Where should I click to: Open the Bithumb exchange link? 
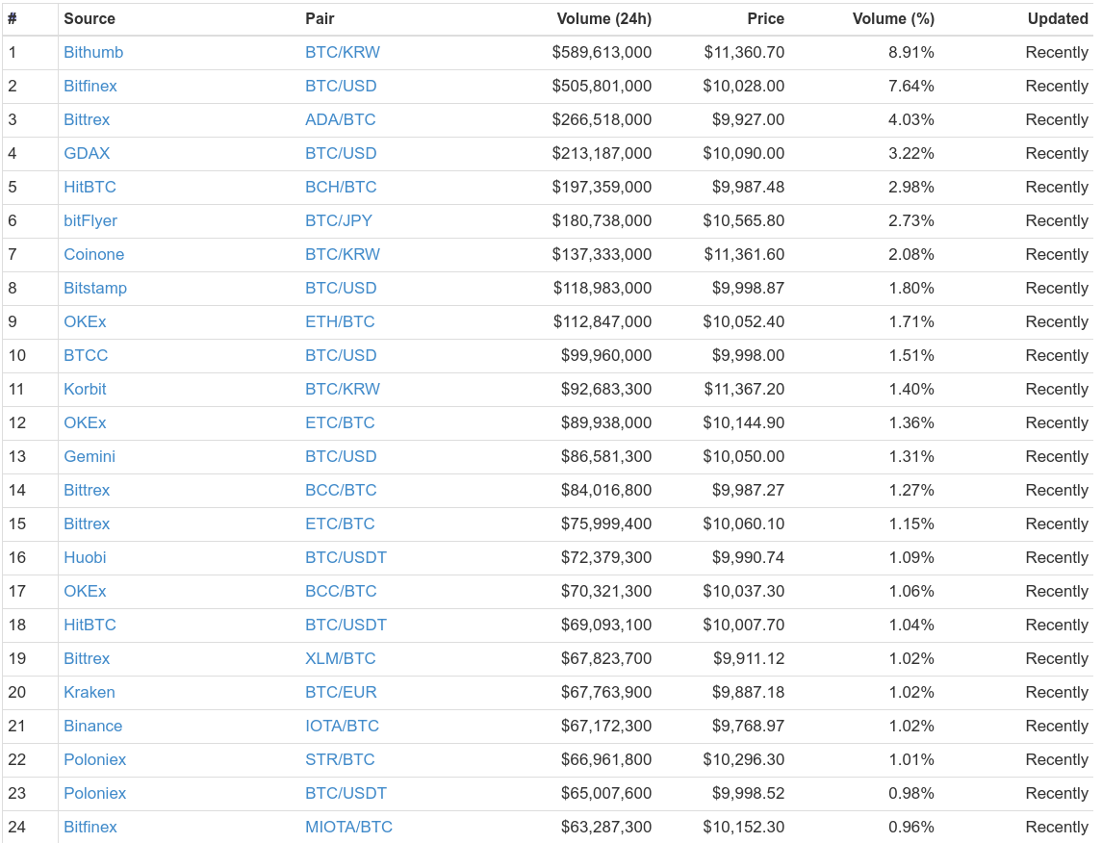point(93,53)
